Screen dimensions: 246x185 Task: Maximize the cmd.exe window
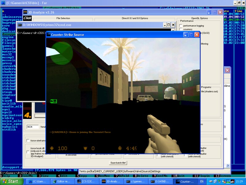point(169,25)
